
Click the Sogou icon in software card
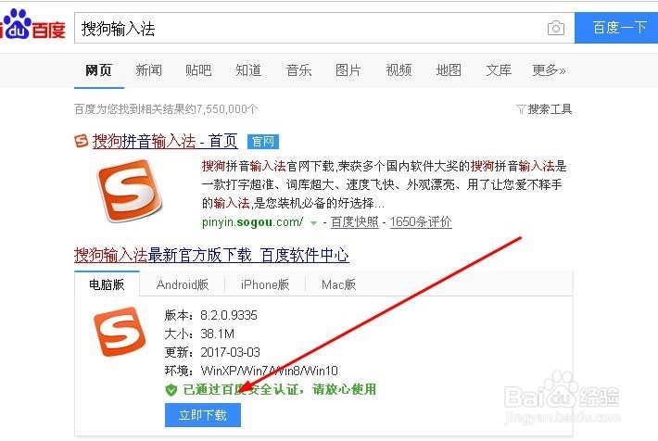coord(120,332)
